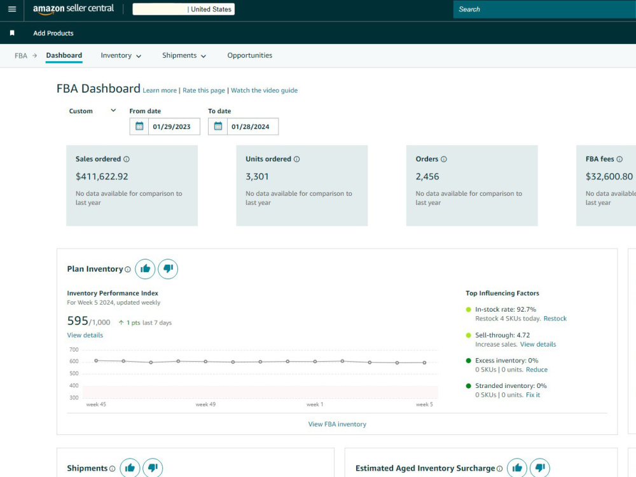The height and width of the screenshot is (477, 636).
Task: Show info for Estimated Aged Inventory Surcharge
Action: (500, 469)
